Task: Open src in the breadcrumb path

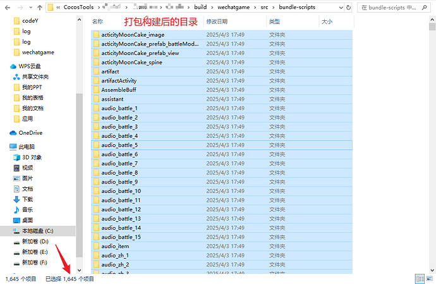Action: coord(264,7)
